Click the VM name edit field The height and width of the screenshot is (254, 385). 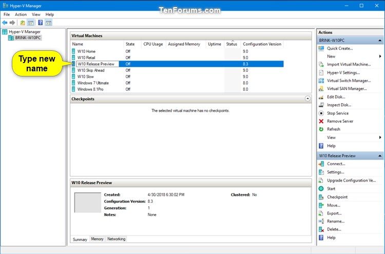98,64
